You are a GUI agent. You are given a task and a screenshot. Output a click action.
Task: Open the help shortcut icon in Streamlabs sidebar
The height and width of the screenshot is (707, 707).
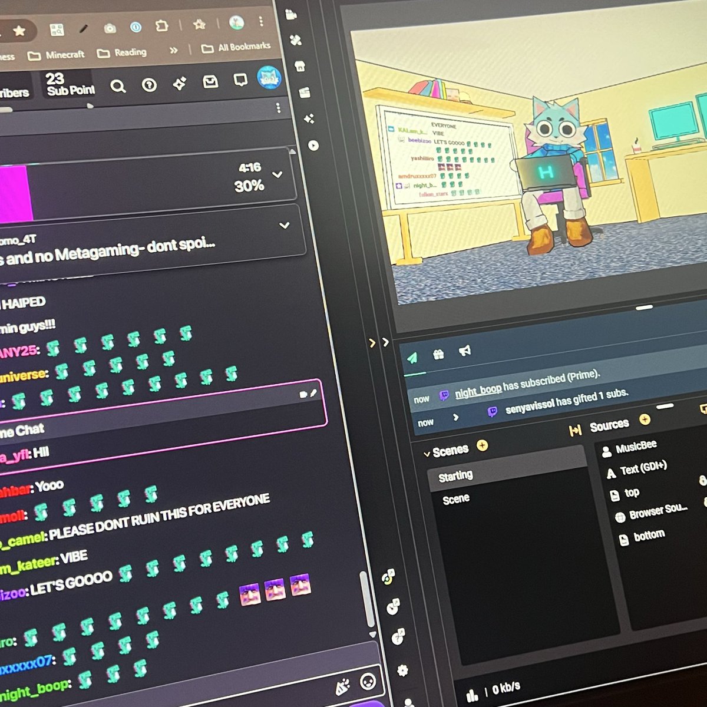[398, 636]
